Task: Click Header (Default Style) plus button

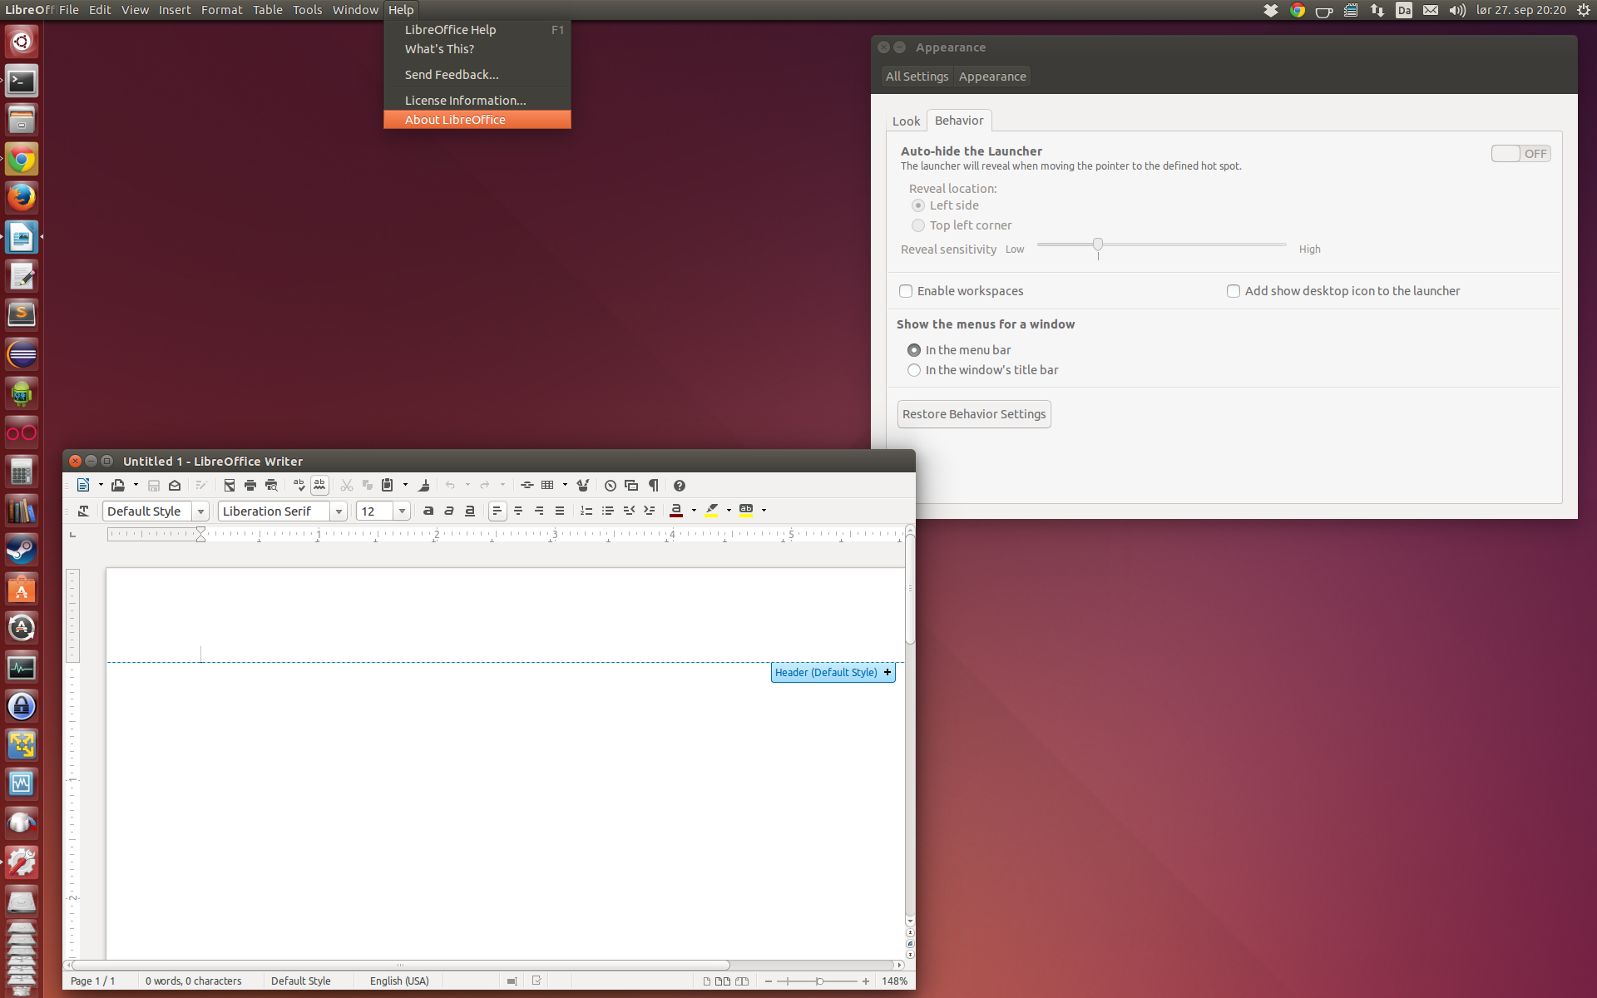Action: pos(887,672)
